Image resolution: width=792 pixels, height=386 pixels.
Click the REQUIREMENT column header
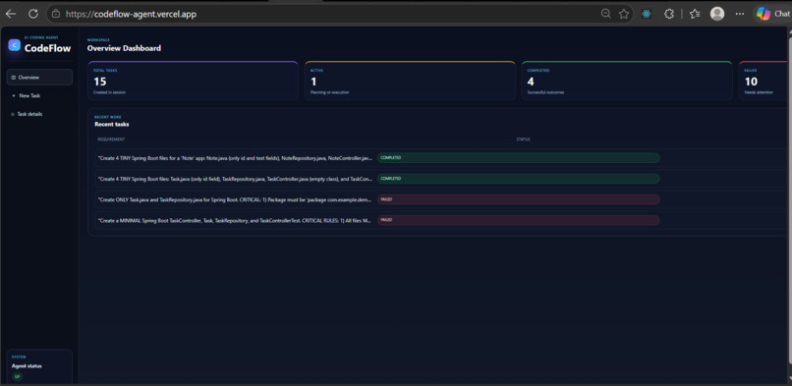coord(111,139)
